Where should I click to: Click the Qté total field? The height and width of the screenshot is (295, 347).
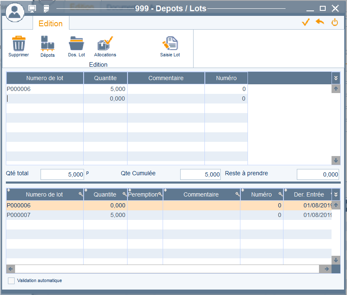point(62,174)
